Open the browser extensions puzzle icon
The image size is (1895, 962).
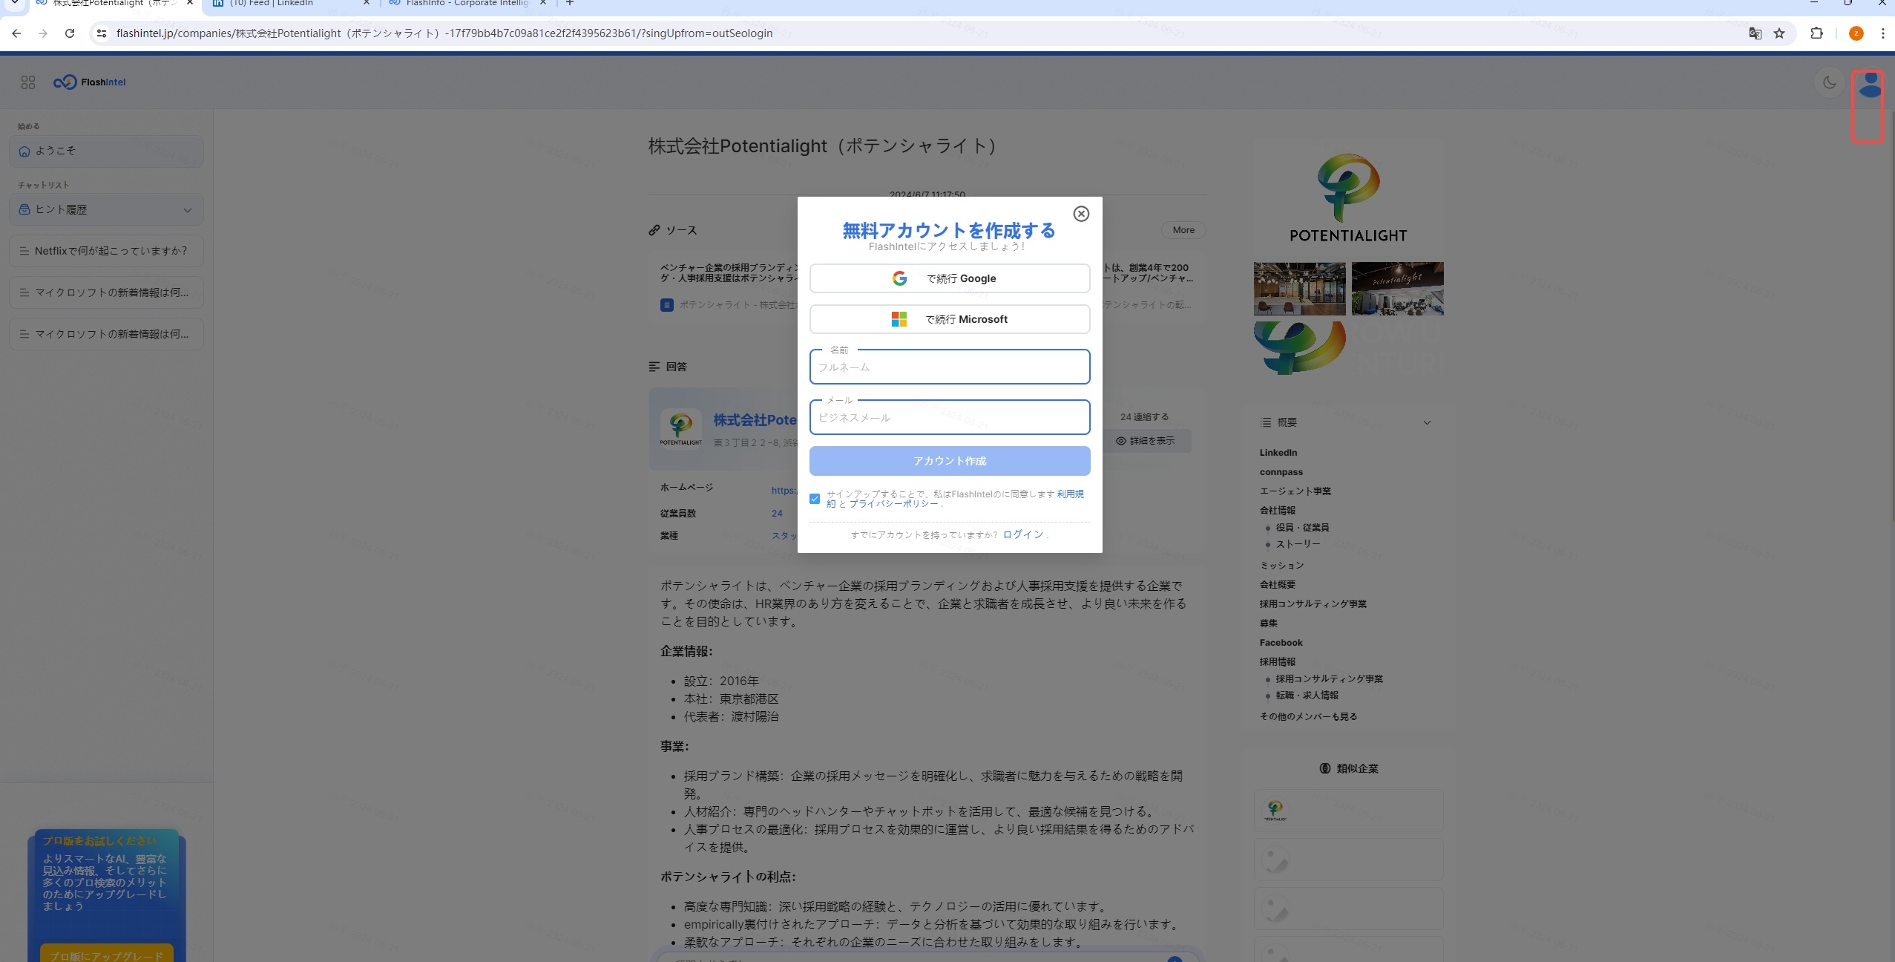(x=1816, y=33)
